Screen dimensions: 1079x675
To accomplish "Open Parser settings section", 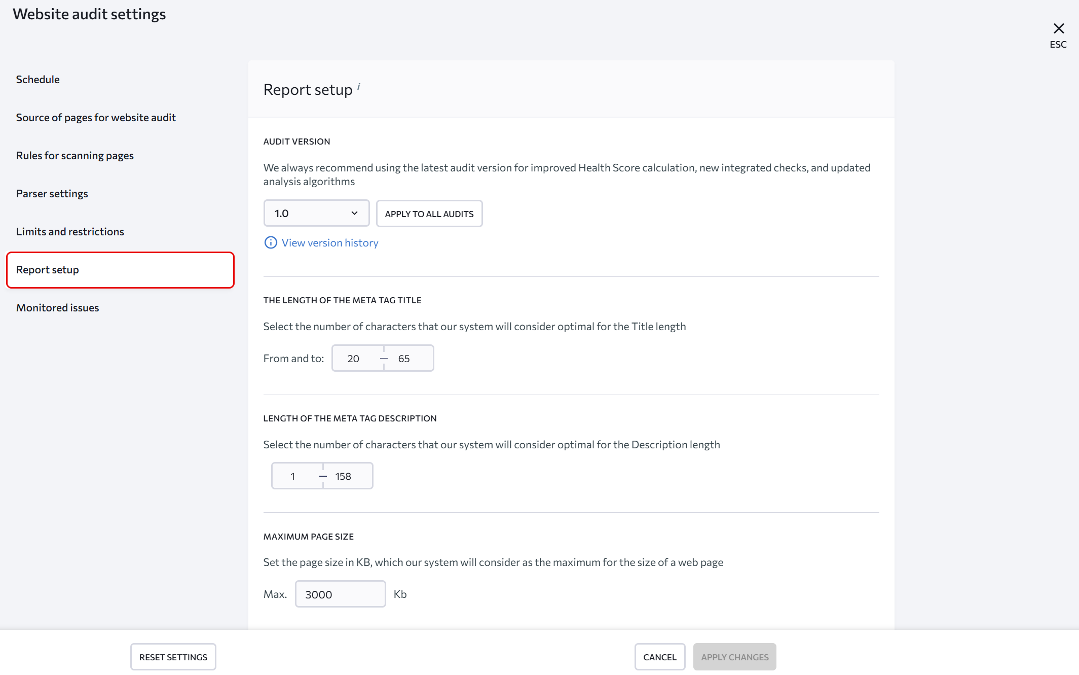I will (52, 194).
